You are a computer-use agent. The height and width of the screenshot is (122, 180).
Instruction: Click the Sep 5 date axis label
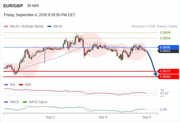pos(147,117)
